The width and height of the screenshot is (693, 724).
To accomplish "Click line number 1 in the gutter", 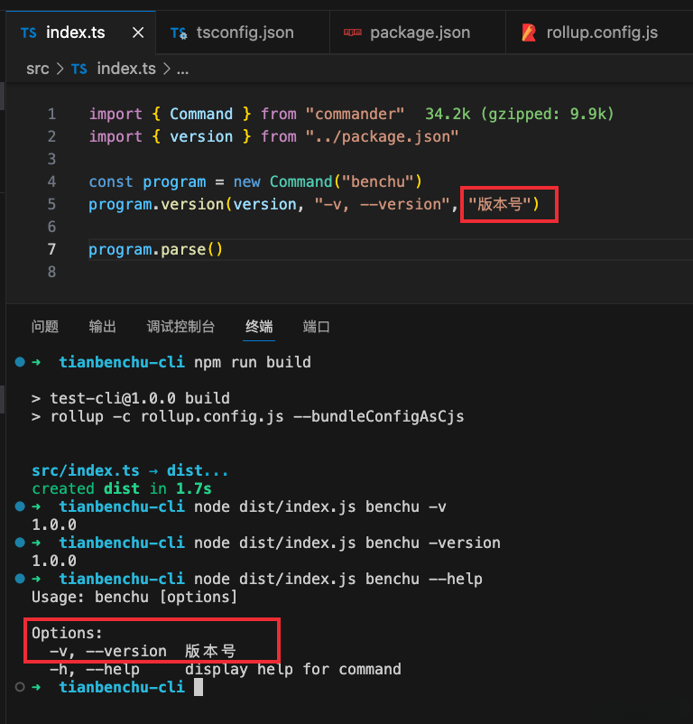I will point(51,114).
